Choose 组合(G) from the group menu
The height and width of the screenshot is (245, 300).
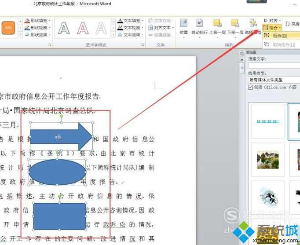[x=281, y=36]
